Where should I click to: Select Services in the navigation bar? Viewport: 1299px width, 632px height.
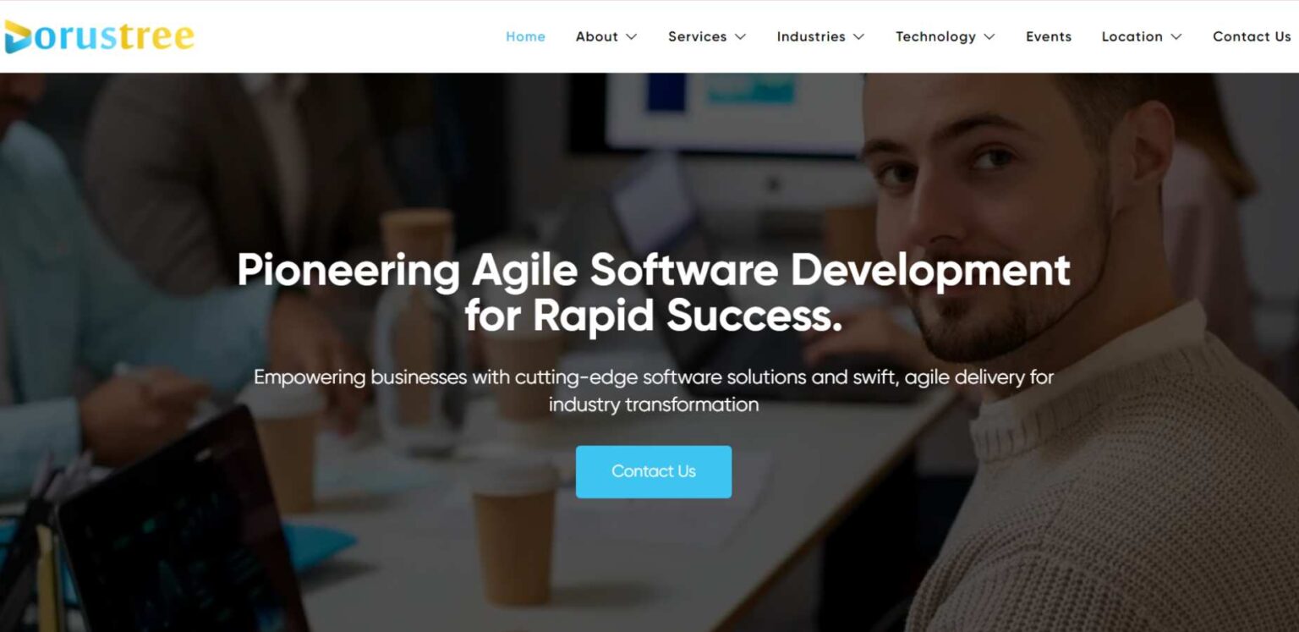(x=698, y=36)
